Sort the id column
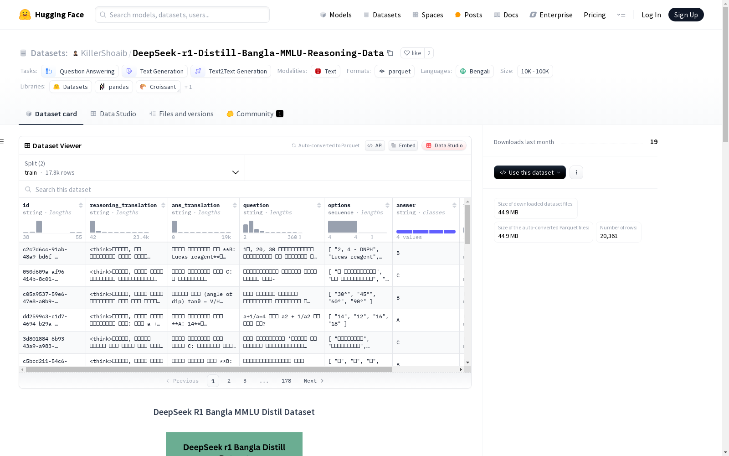Viewport: 729px width, 456px height. click(x=81, y=205)
